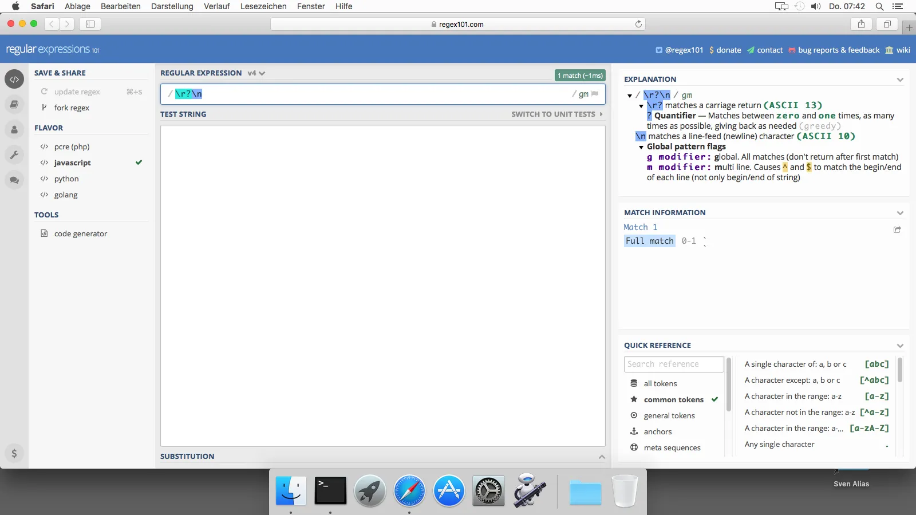
Task: Open the bug reports & feedback link
Action: click(834, 50)
